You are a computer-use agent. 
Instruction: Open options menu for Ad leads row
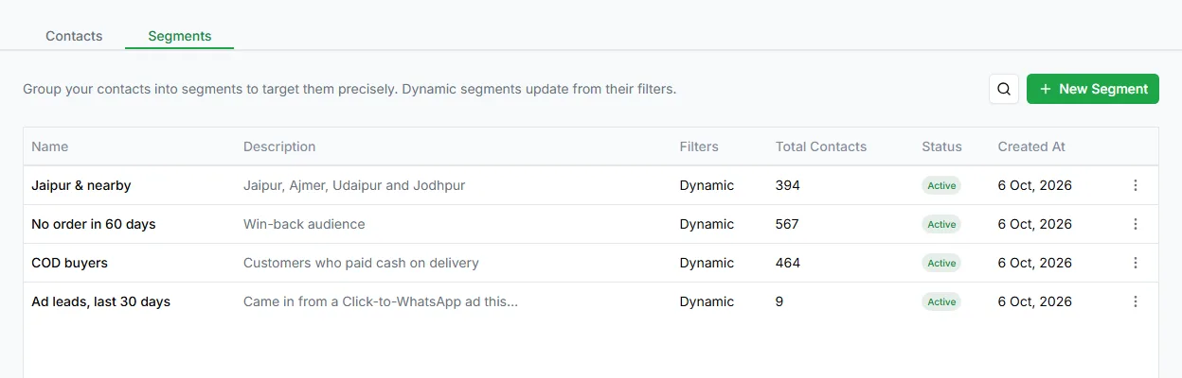(x=1136, y=301)
